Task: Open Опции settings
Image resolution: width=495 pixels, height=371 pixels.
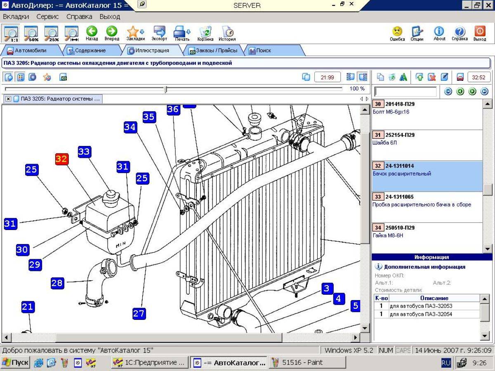Action: pyautogui.click(x=417, y=33)
